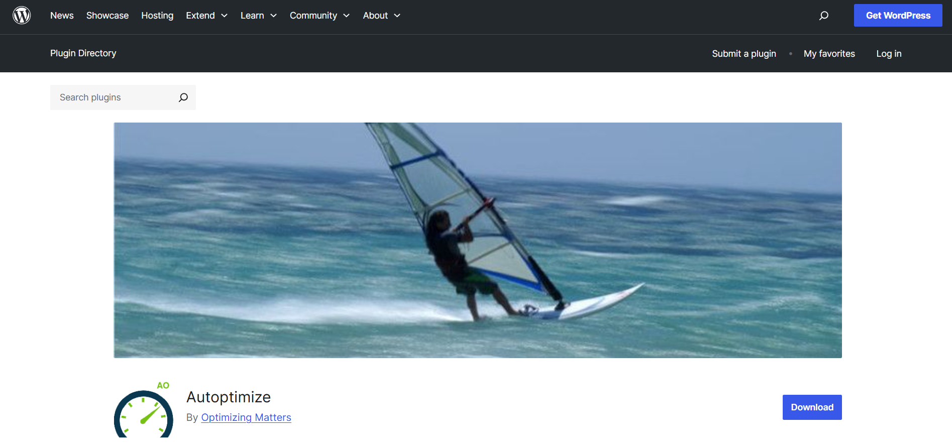Image resolution: width=952 pixels, height=445 pixels.
Task: Submit the plugin search via magnifier icon
Action: pos(183,97)
